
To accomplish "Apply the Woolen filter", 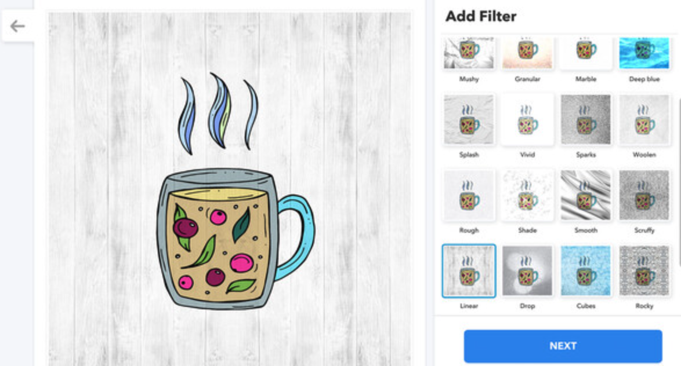I will [644, 119].
